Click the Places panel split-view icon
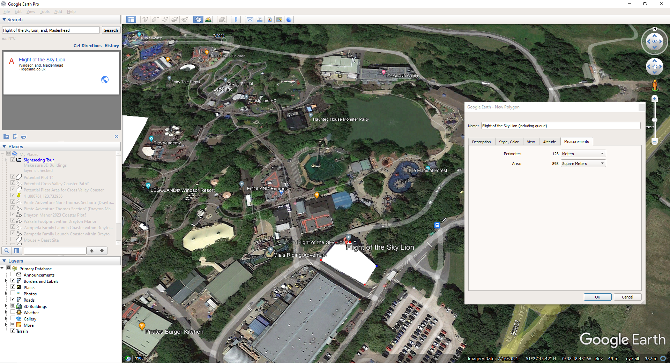The image size is (670, 363). (16, 251)
